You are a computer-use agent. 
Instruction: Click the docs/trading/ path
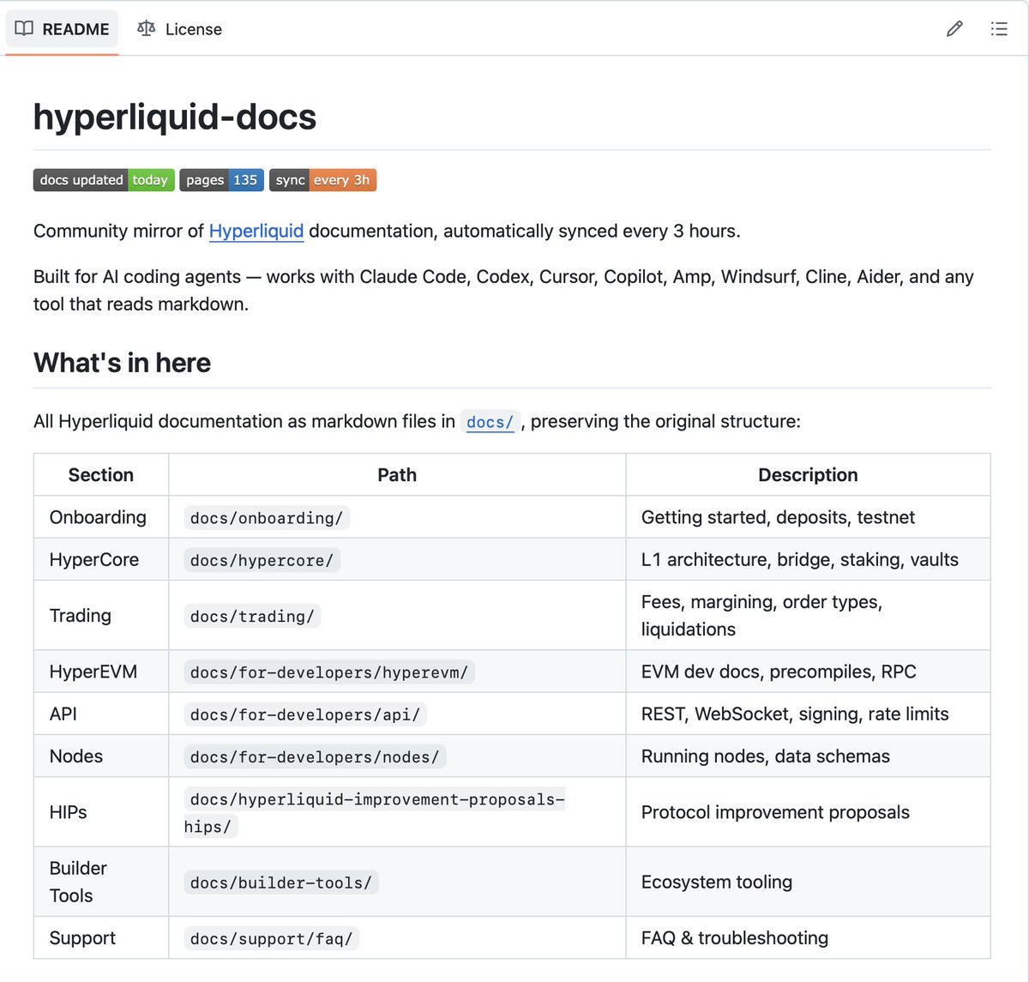tap(252, 616)
